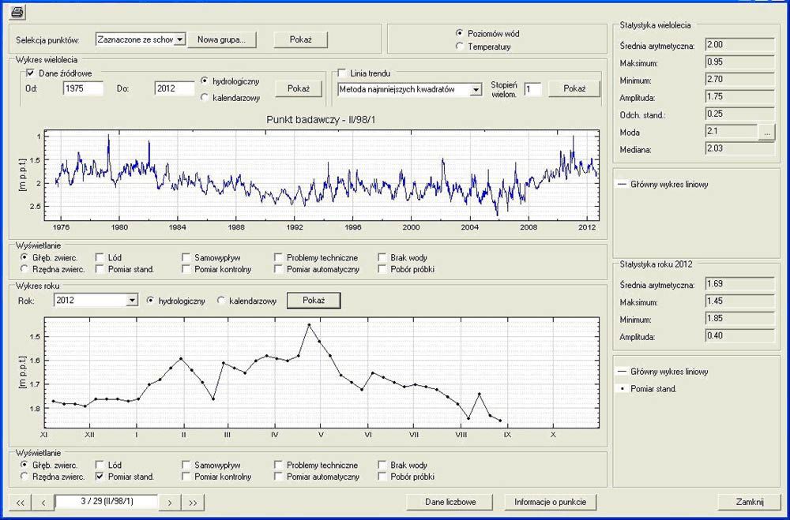This screenshot has height=520, width=790.
Task: Toggle Pomiar stand. checkbox under yearly chart
Action: [100, 477]
